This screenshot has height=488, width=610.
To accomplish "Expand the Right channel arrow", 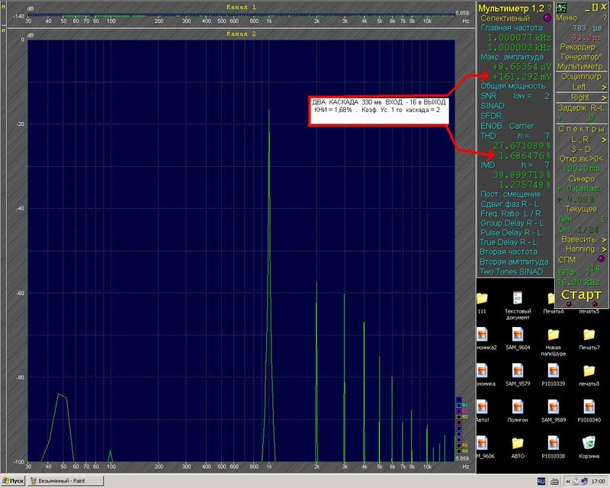I will [604, 98].
